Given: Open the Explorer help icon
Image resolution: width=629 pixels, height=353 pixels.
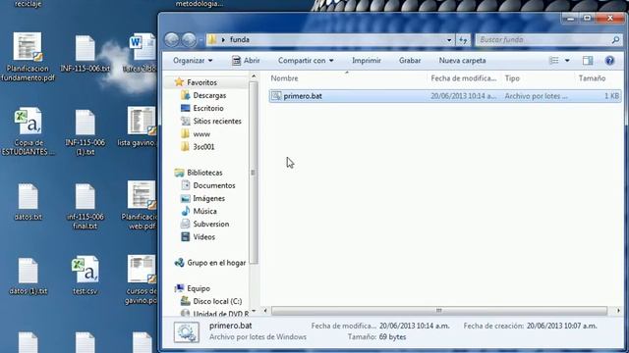Looking at the screenshot, I should pos(609,61).
